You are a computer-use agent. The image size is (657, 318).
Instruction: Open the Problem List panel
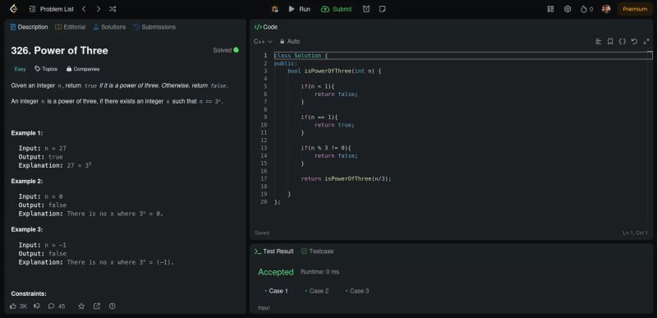click(52, 9)
